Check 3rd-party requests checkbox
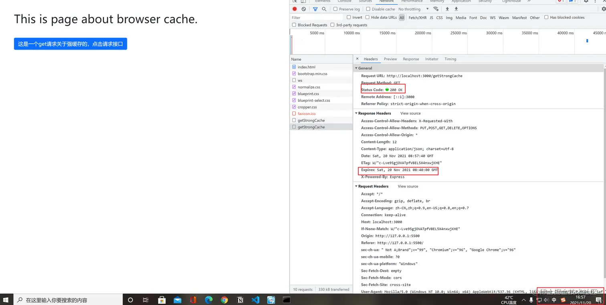The height and width of the screenshot is (305, 606). pos(332,25)
